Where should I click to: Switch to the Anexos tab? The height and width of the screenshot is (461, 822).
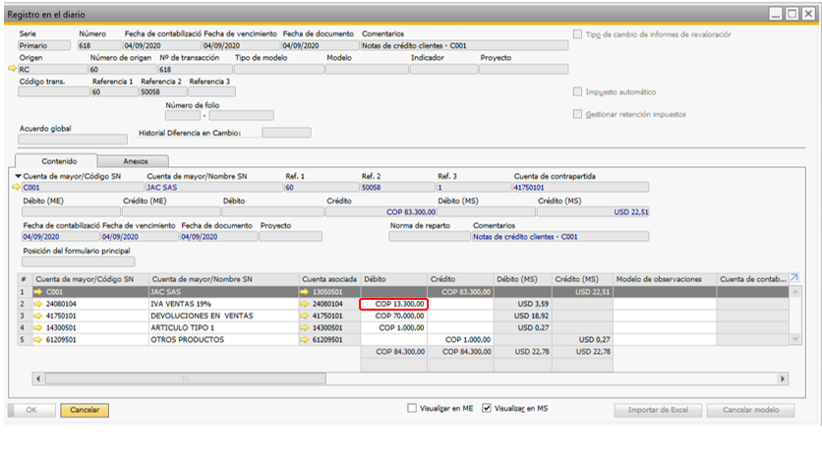[x=136, y=160]
